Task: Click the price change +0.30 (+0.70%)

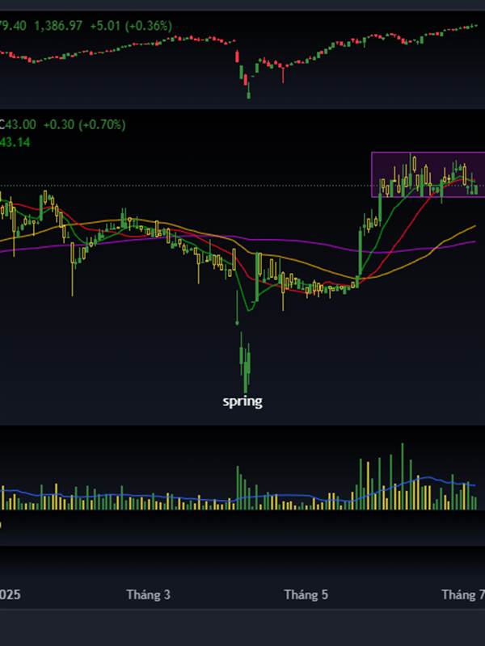Action: [x=84, y=124]
